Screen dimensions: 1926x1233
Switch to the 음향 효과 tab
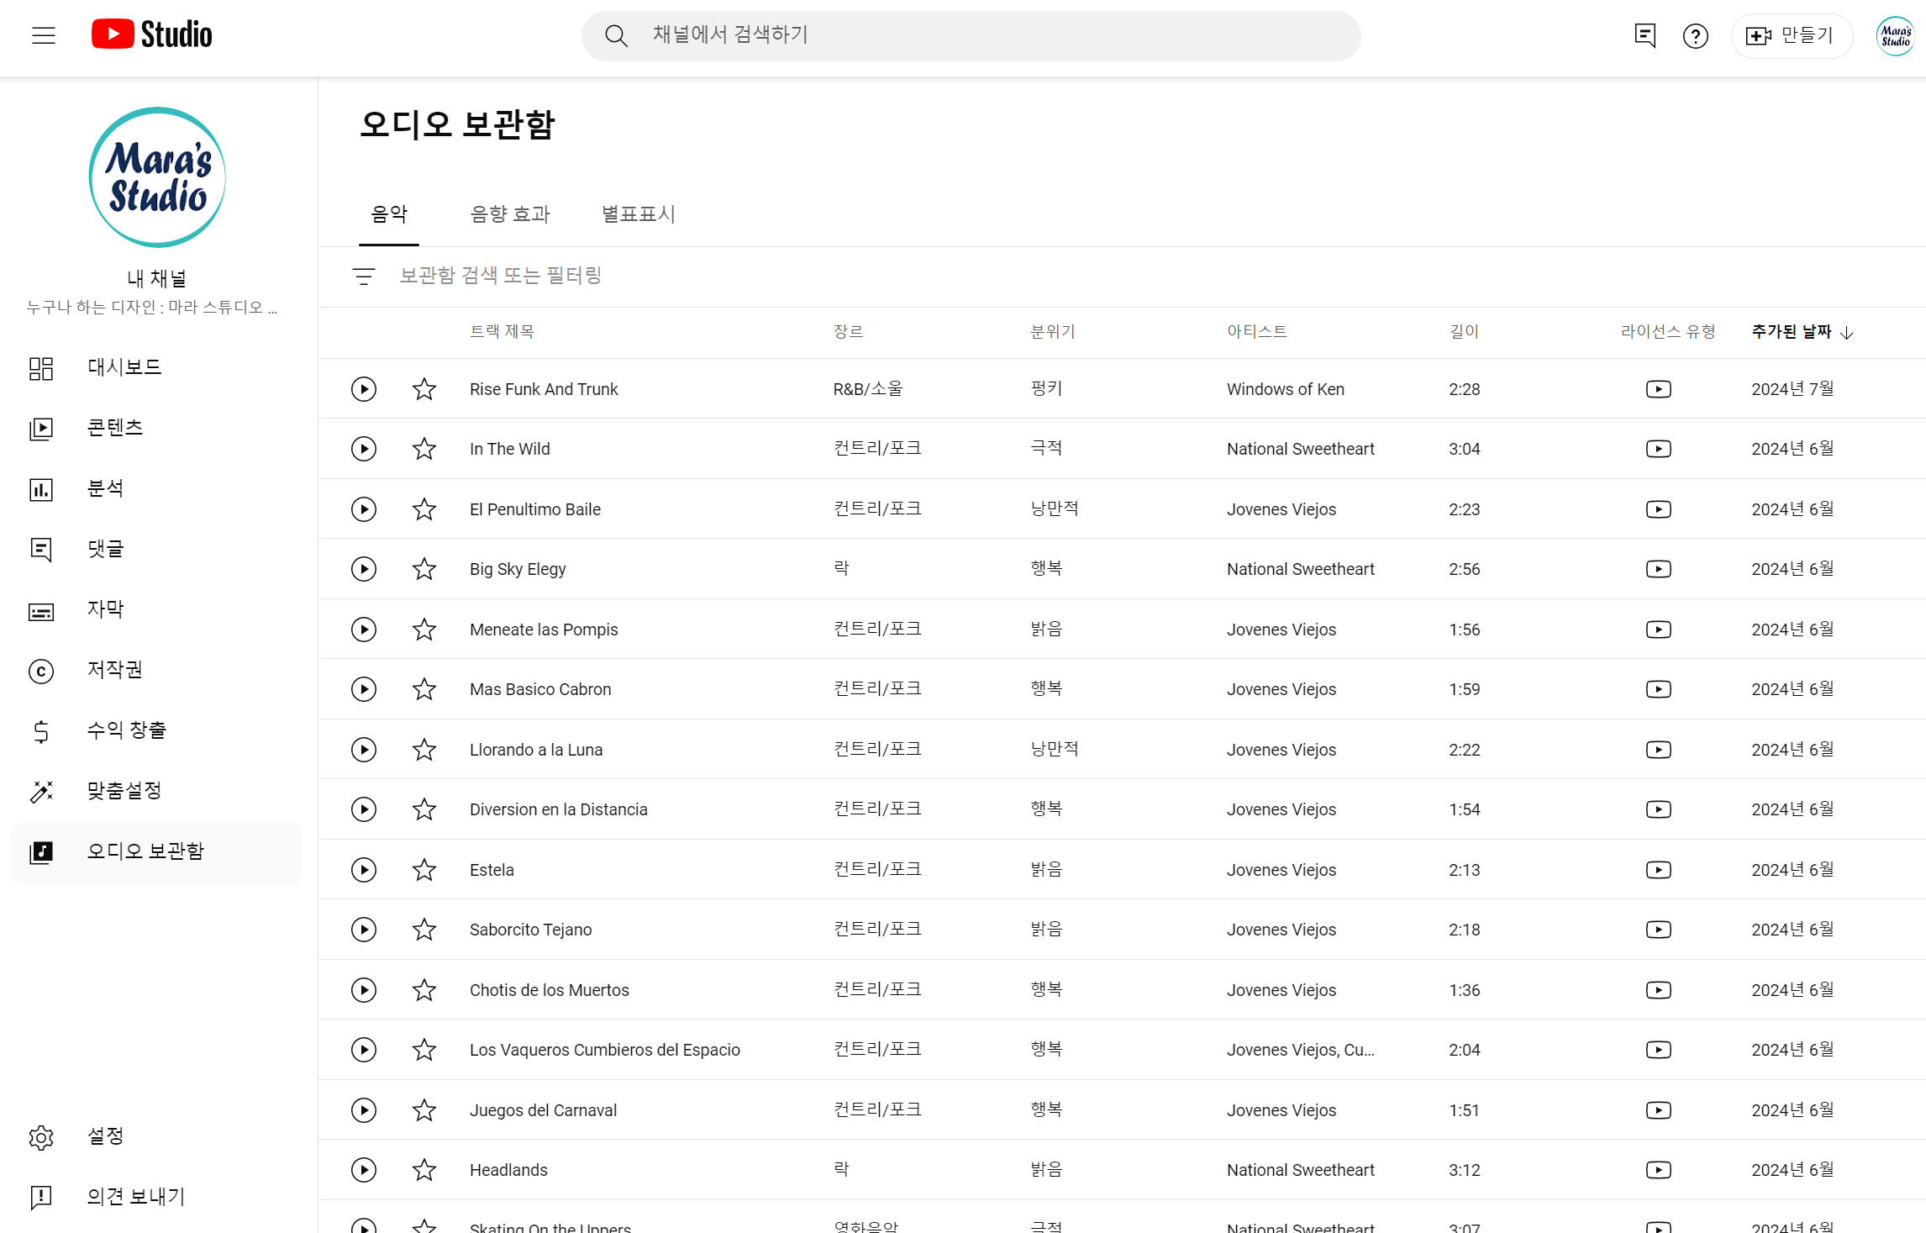click(509, 215)
